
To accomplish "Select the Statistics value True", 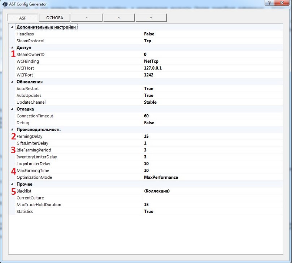I will tap(149, 211).
